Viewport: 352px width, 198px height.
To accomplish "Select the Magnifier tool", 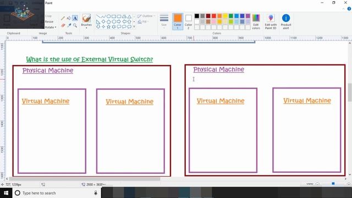I will click(x=75, y=25).
